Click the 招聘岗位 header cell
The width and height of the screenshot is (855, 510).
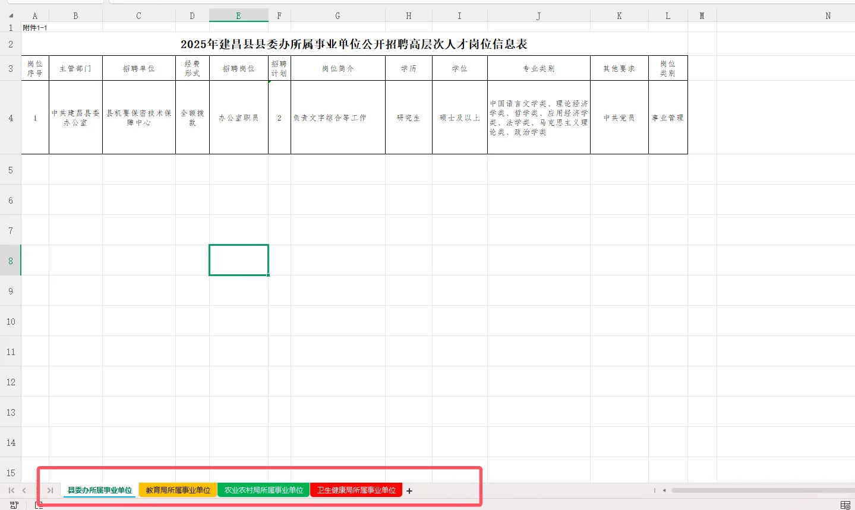pyautogui.click(x=239, y=68)
